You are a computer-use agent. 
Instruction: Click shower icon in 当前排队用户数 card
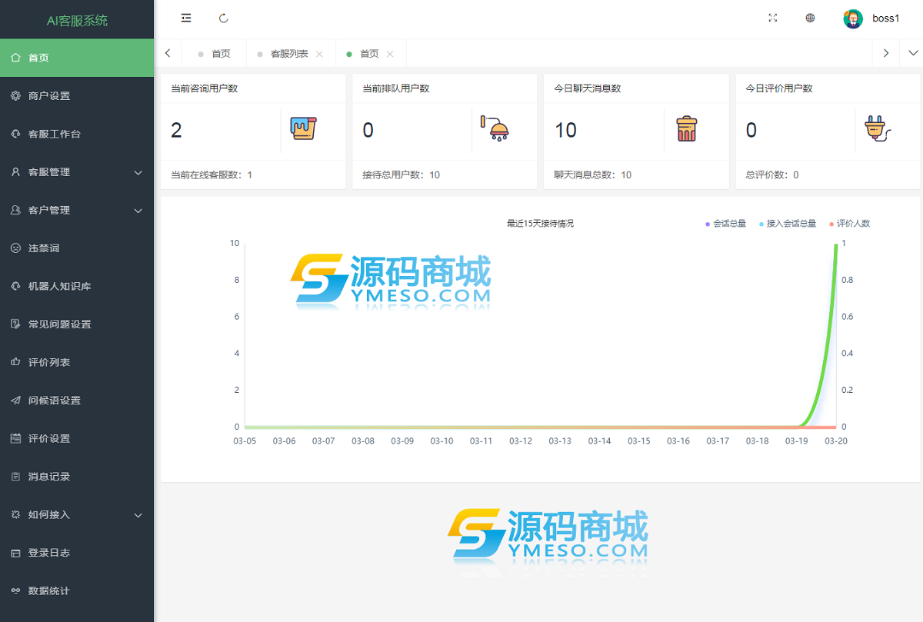click(495, 128)
